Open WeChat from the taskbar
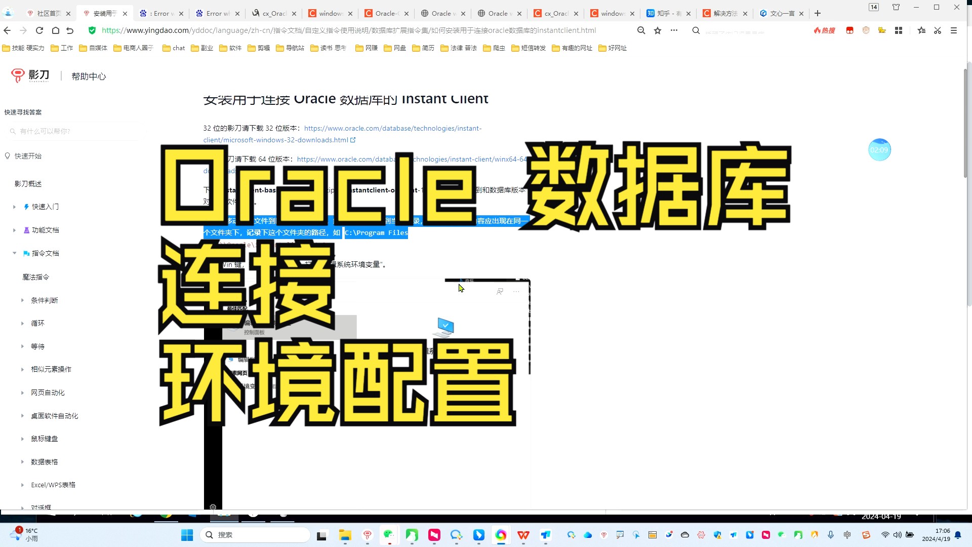The width and height of the screenshot is (972, 547). (389, 535)
